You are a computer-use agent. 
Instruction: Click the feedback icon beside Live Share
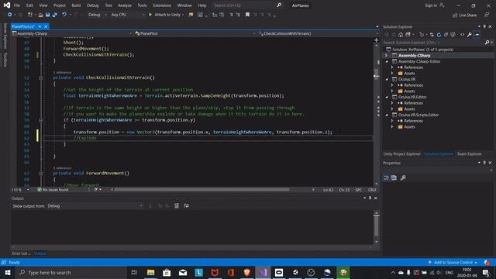coord(487,15)
